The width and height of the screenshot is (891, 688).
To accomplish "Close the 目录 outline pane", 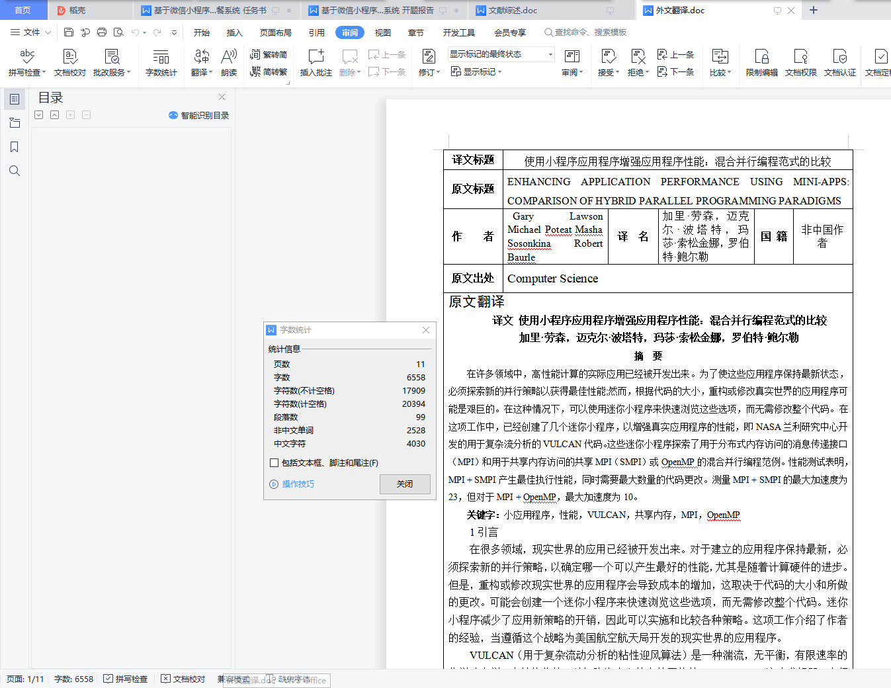I will (222, 97).
